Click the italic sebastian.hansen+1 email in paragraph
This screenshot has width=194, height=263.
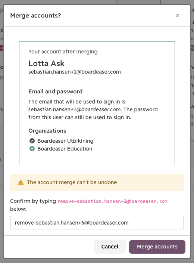pos(74,109)
